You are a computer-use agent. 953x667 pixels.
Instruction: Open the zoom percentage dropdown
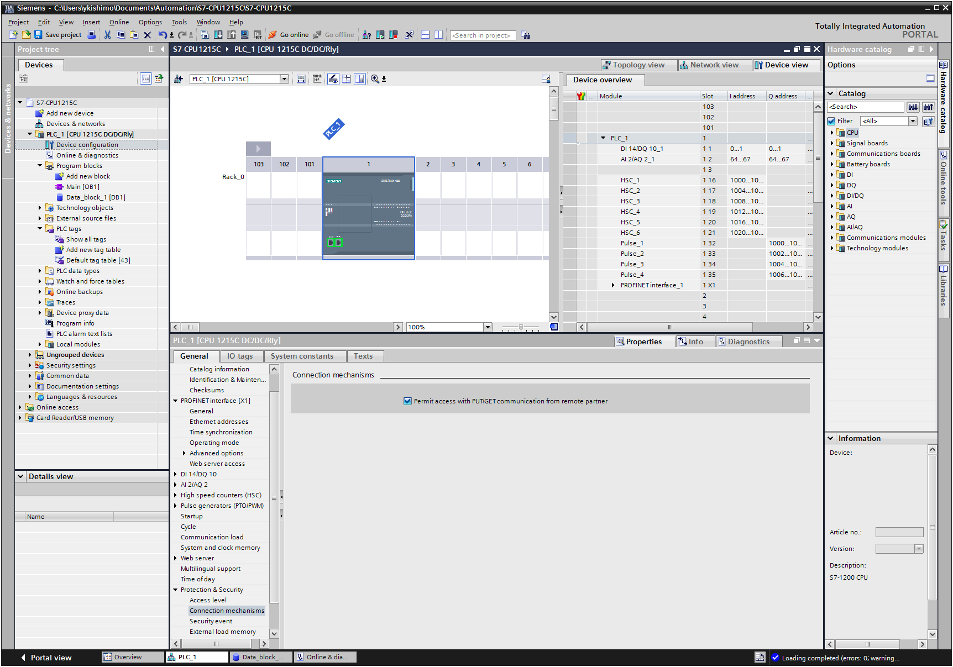(488, 327)
